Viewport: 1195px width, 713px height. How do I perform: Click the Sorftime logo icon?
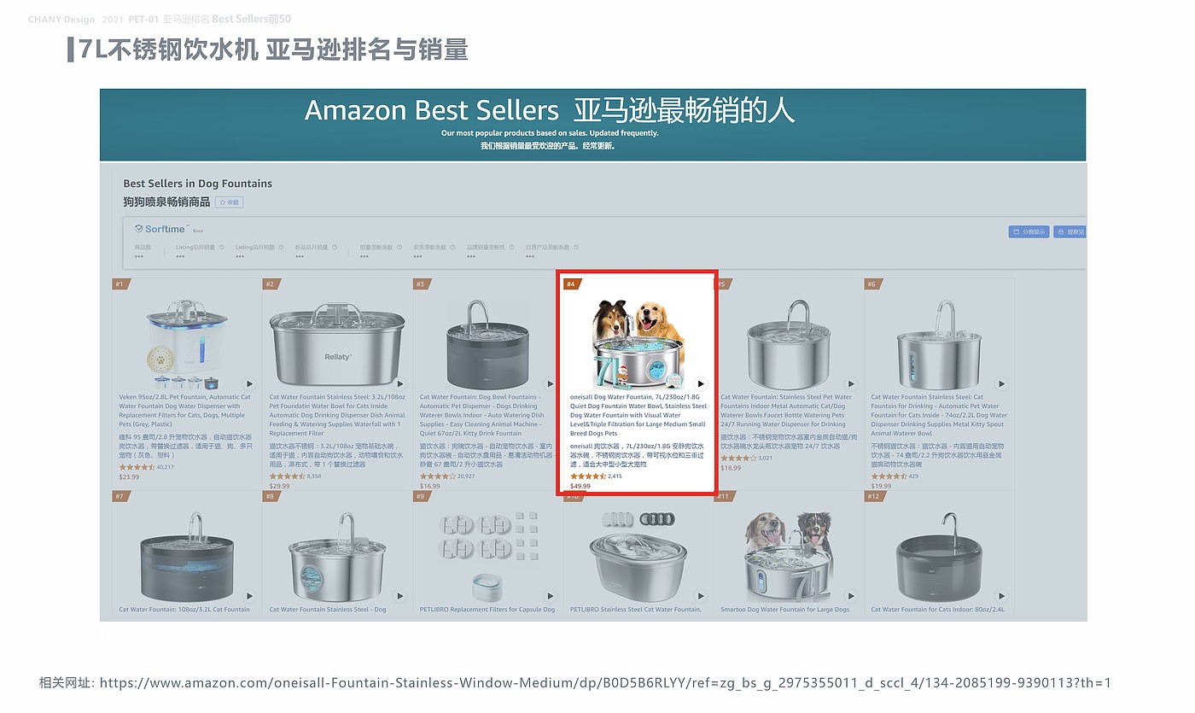pyautogui.click(x=139, y=229)
